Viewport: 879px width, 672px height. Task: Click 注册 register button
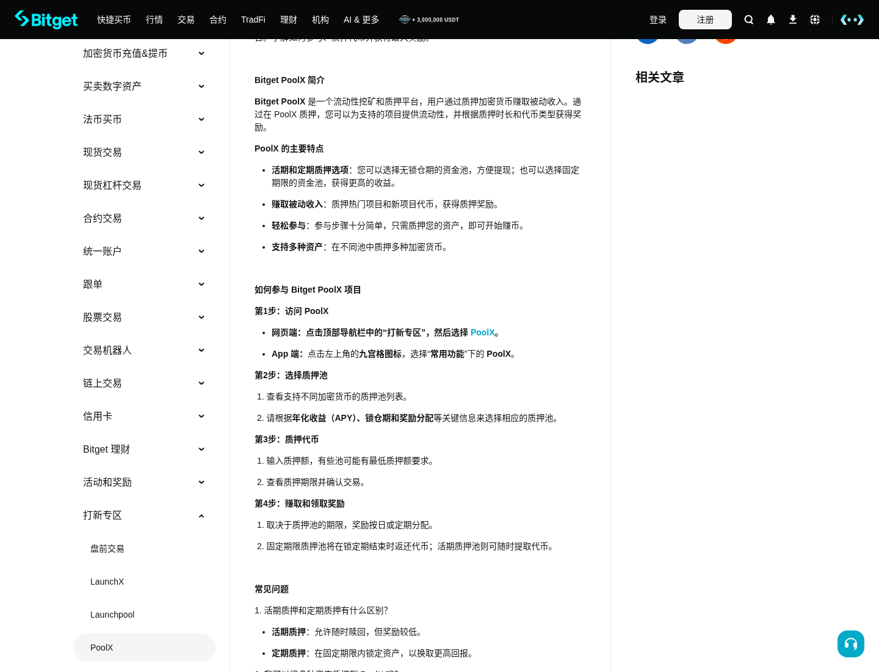point(705,20)
